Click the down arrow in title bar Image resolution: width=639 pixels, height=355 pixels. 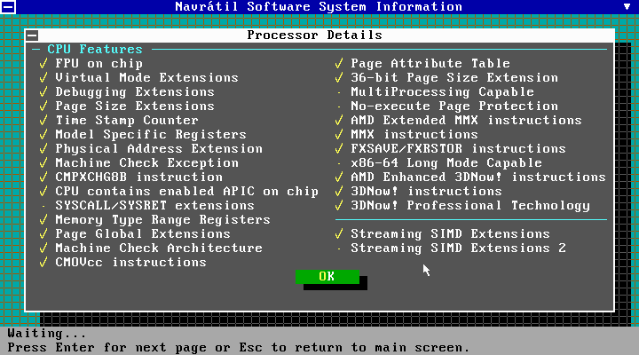click(627, 6)
